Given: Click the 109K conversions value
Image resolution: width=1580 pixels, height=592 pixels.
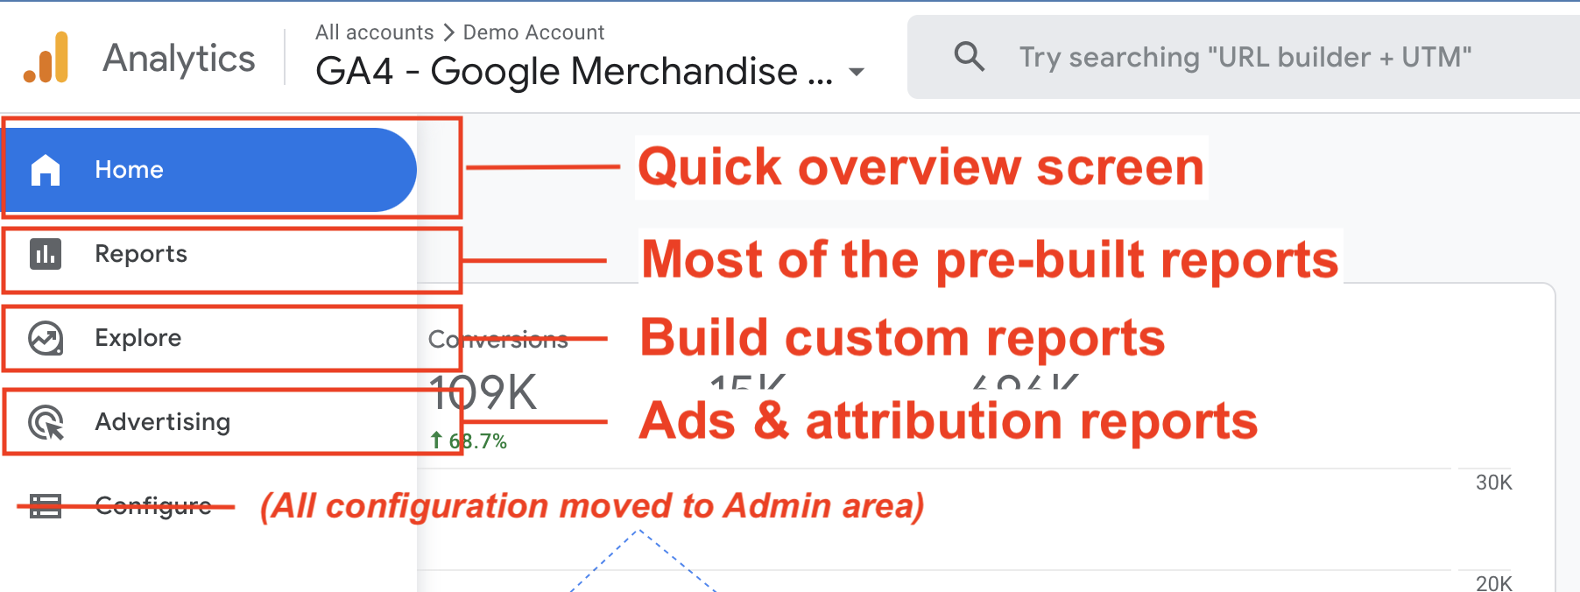Looking at the screenshot, I should 483,392.
